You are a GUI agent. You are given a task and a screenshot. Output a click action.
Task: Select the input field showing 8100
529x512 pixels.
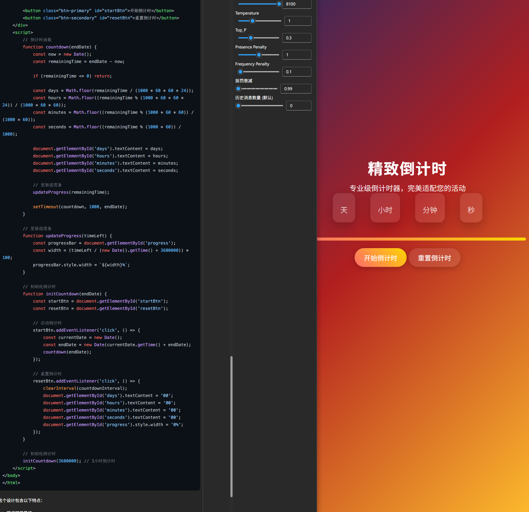pyautogui.click(x=297, y=4)
